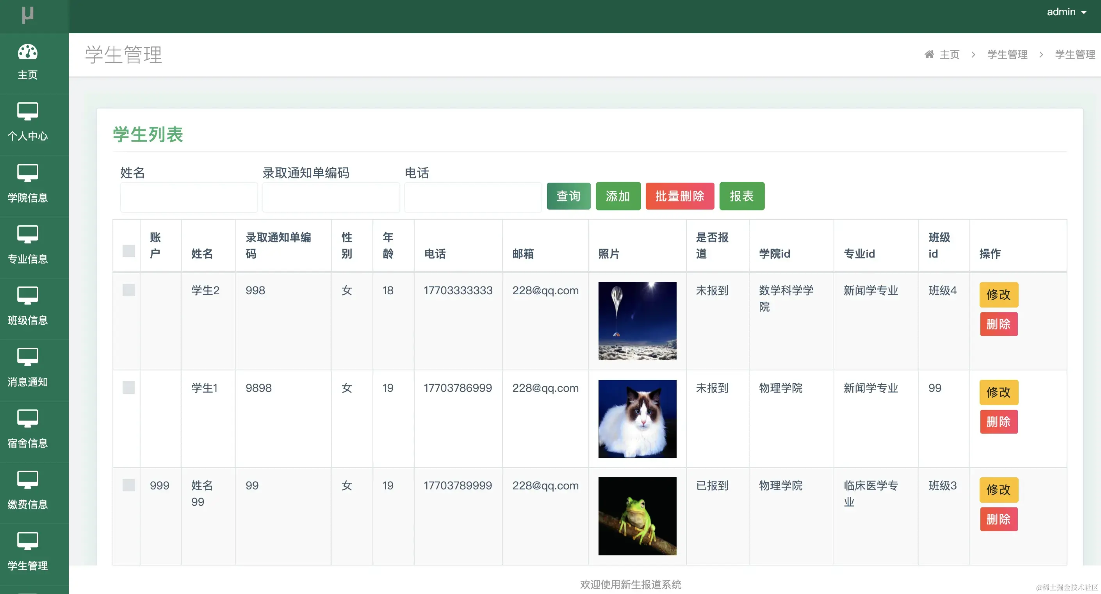This screenshot has height=594, width=1101.
Task: Click the red 批量删除 button
Action: pos(680,196)
